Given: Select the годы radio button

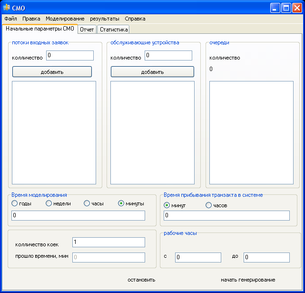Looking at the screenshot, I should [15, 203].
